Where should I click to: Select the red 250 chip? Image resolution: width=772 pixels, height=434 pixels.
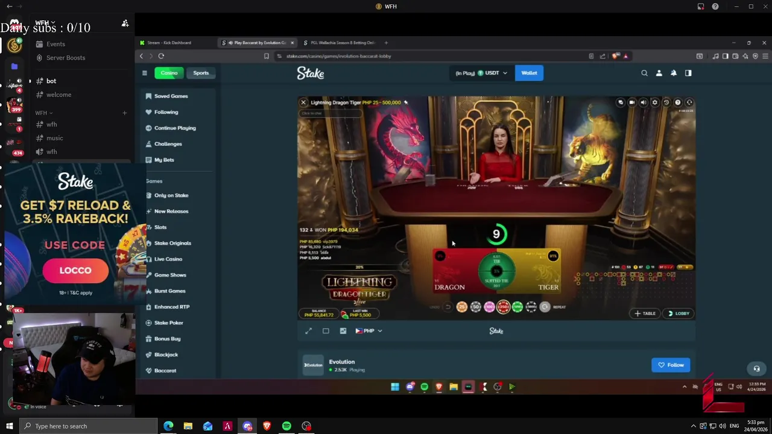pyautogui.click(x=503, y=307)
